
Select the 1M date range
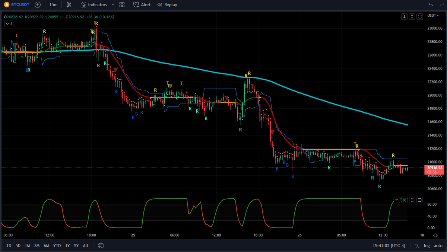28,246
